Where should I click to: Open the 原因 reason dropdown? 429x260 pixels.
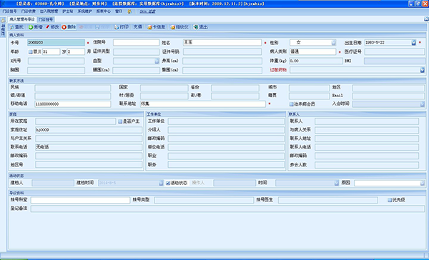click(422, 183)
